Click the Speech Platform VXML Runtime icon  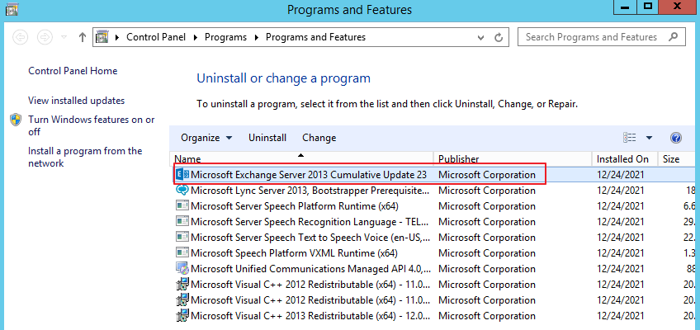point(182,252)
